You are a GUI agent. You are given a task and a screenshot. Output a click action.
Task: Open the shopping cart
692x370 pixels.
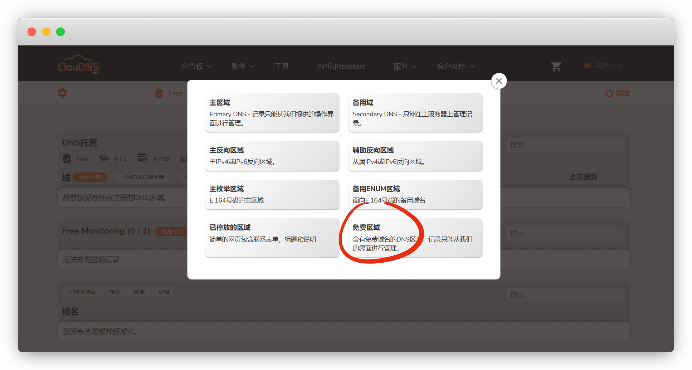556,66
